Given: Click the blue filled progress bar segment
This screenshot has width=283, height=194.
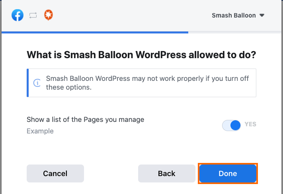Looking at the screenshot, I should point(95,32).
